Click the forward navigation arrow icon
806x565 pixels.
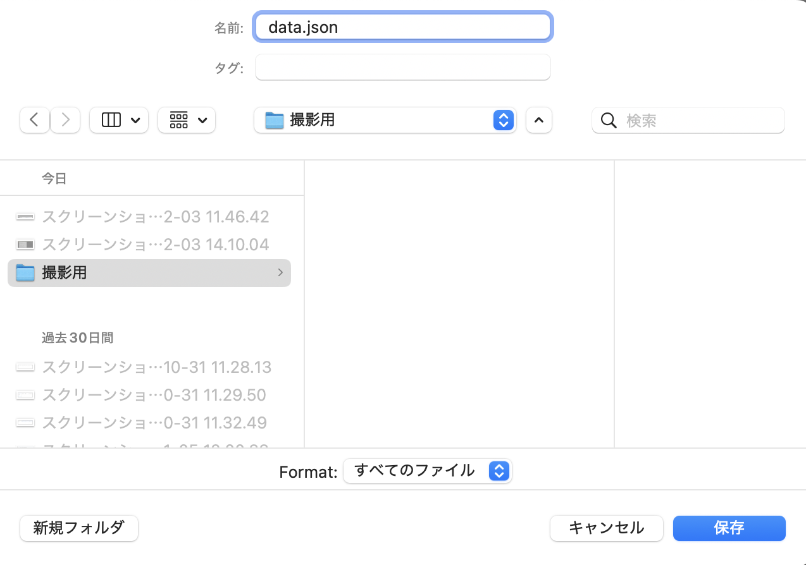[65, 120]
